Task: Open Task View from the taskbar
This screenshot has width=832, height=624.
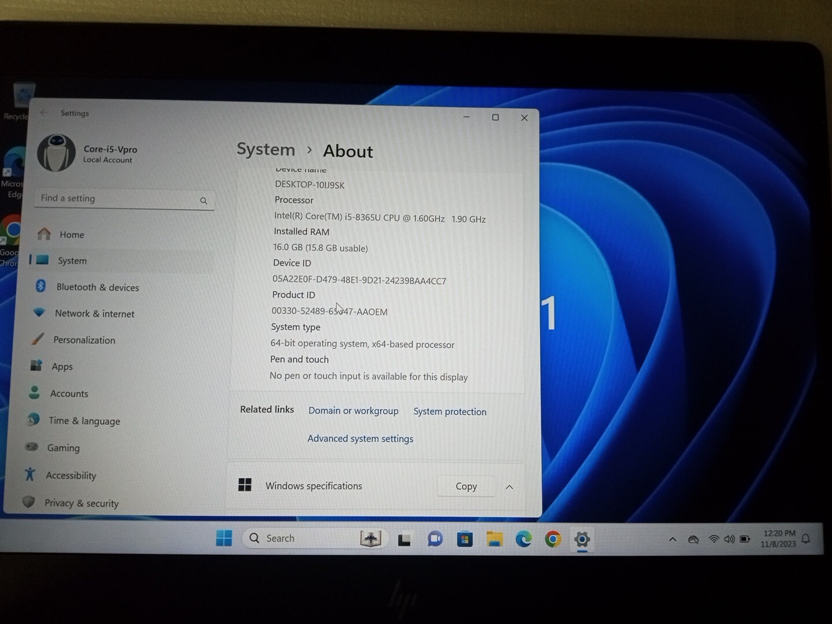Action: (404, 540)
